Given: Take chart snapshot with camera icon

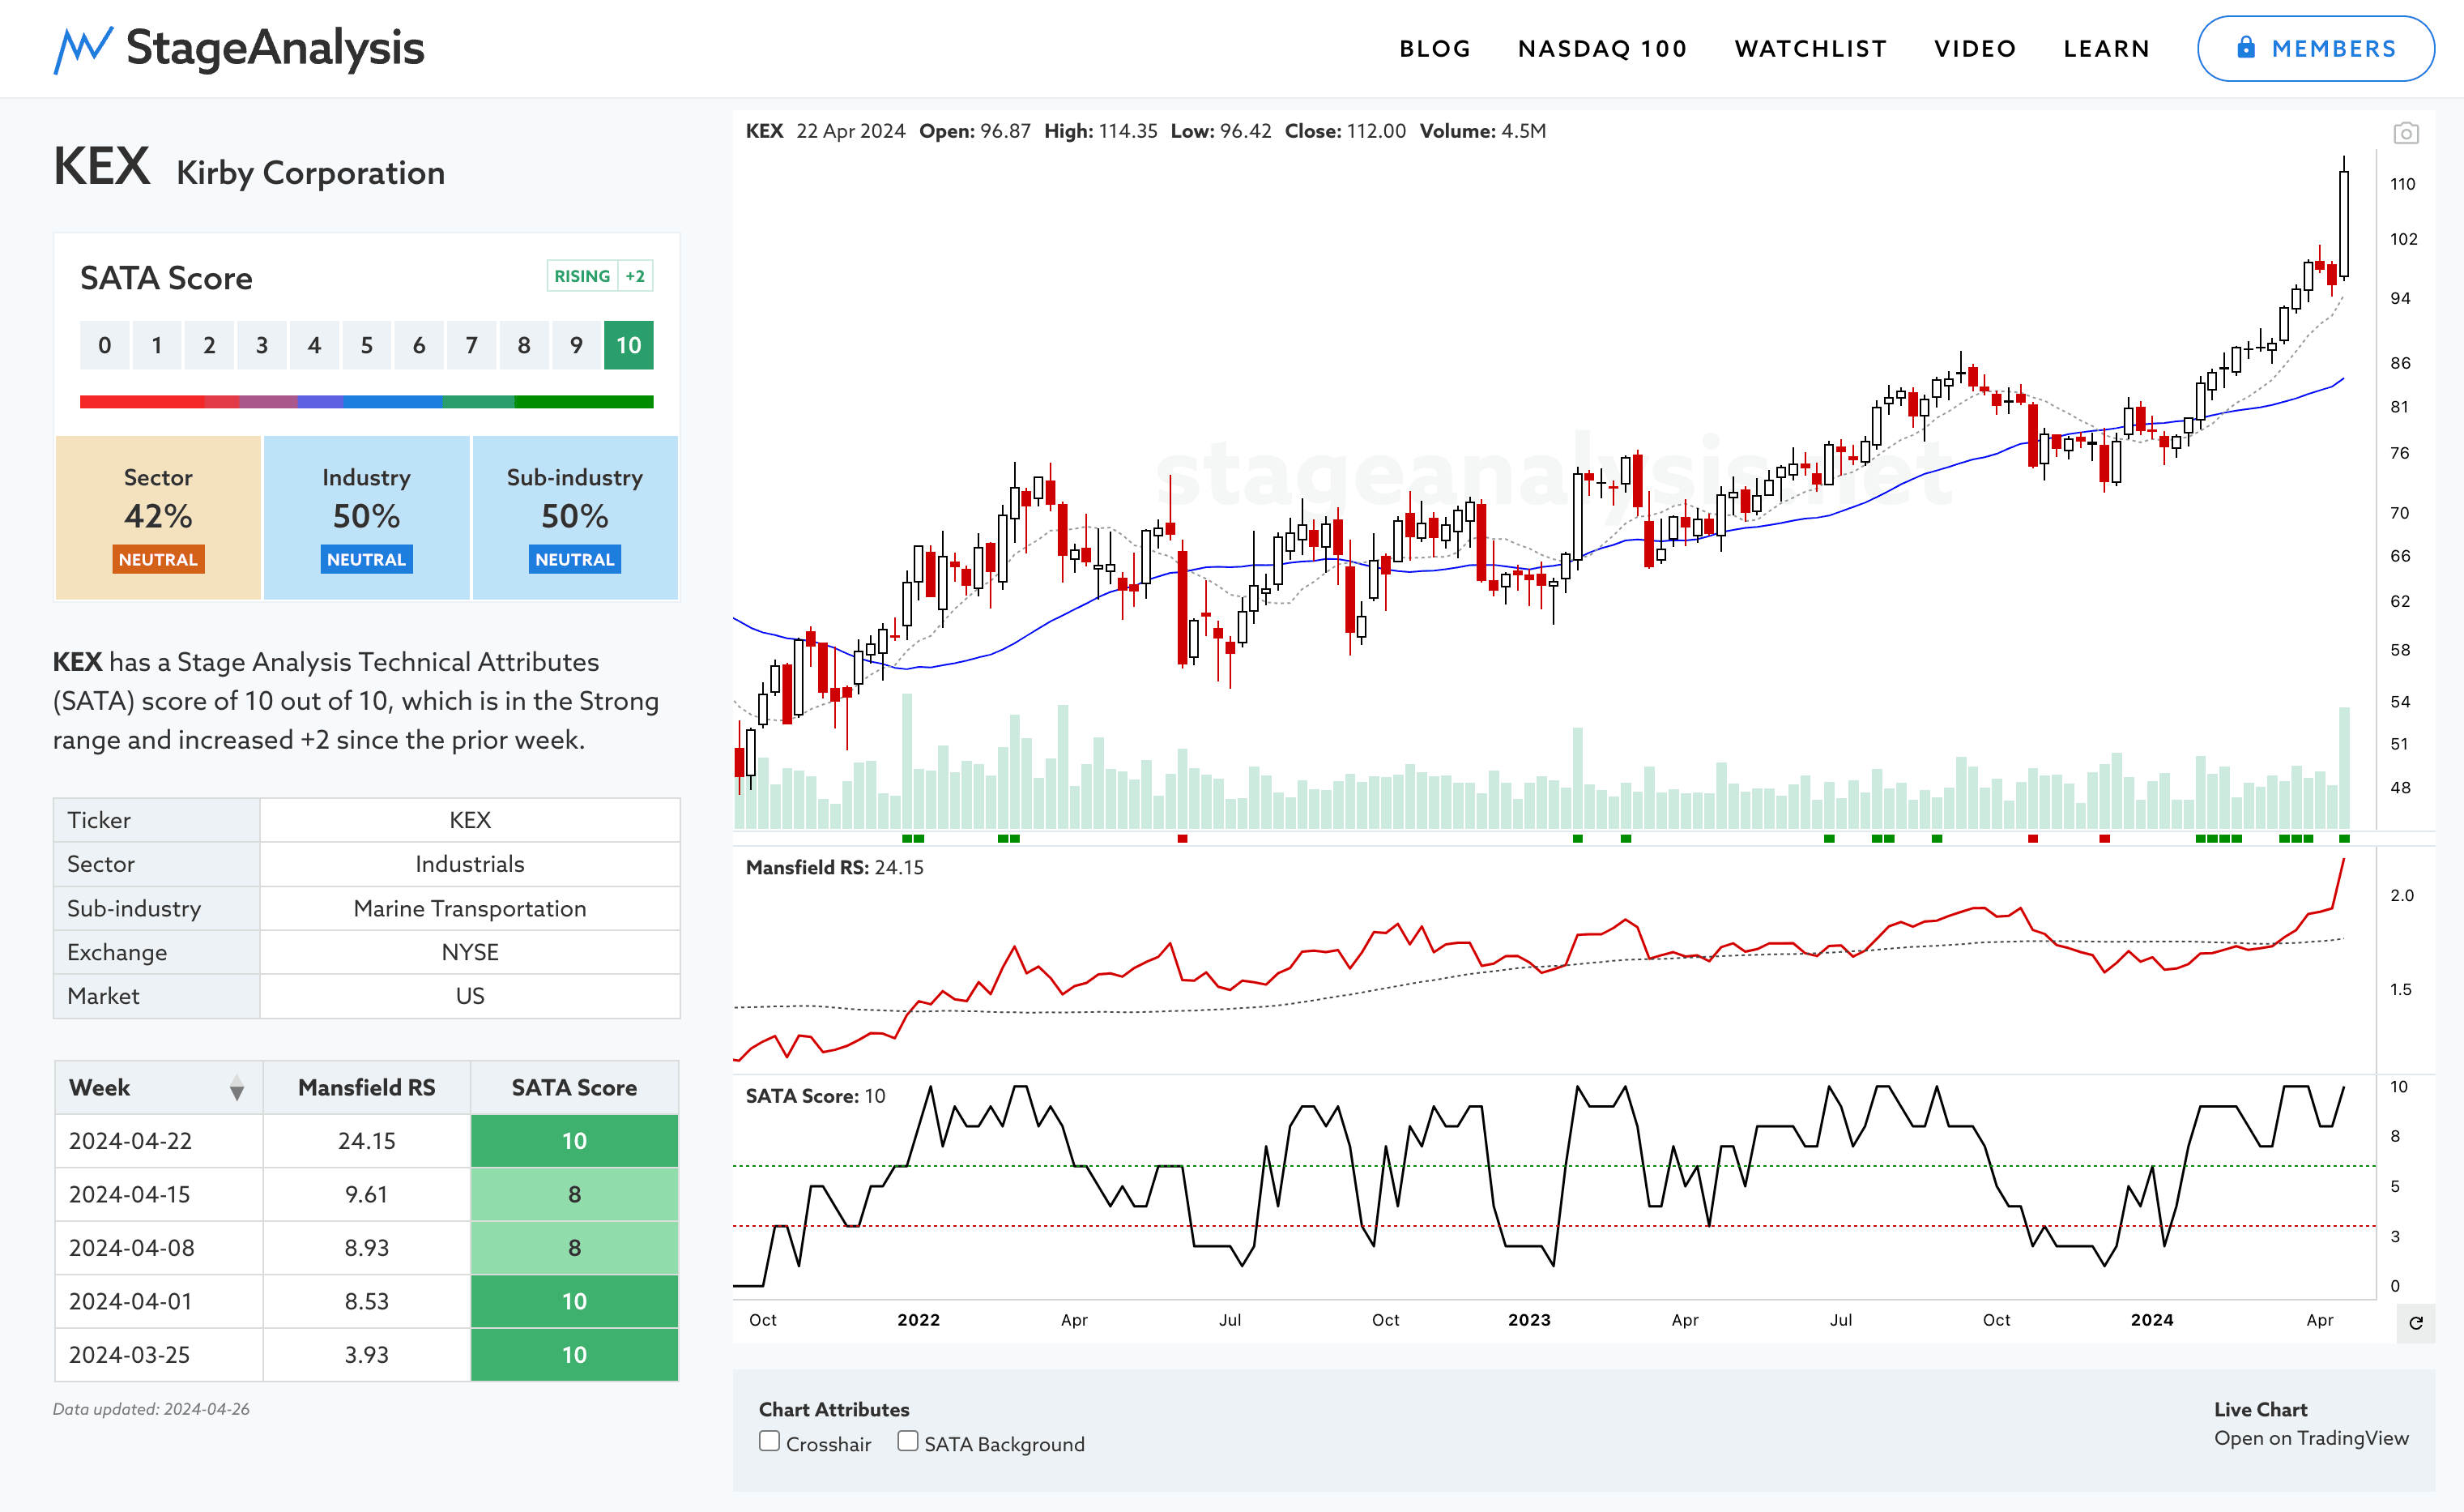Looking at the screenshot, I should coord(2406,133).
